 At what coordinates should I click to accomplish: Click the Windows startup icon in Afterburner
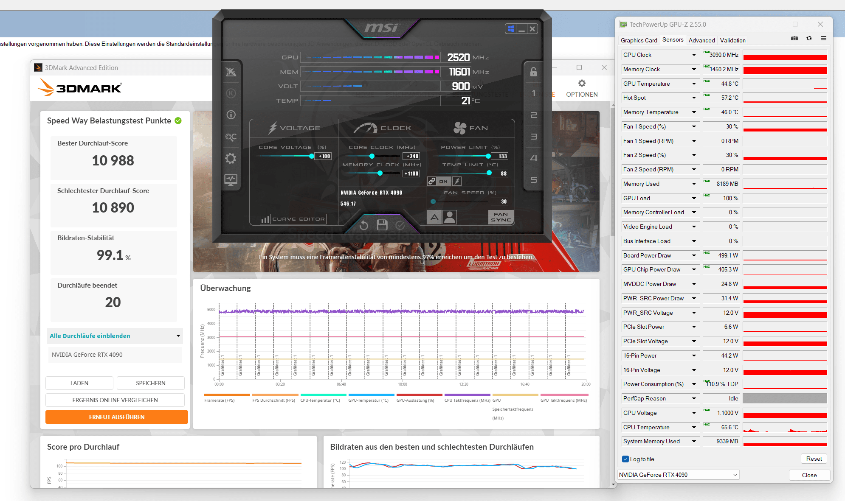(511, 29)
